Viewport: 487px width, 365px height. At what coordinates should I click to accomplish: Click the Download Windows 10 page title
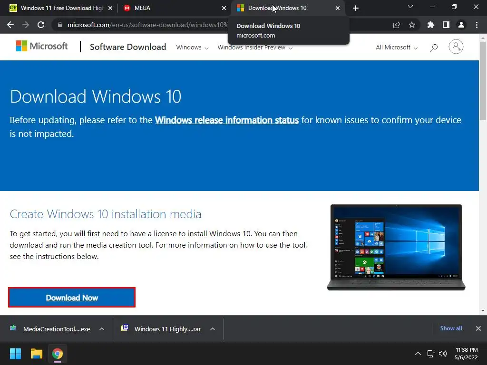click(96, 96)
